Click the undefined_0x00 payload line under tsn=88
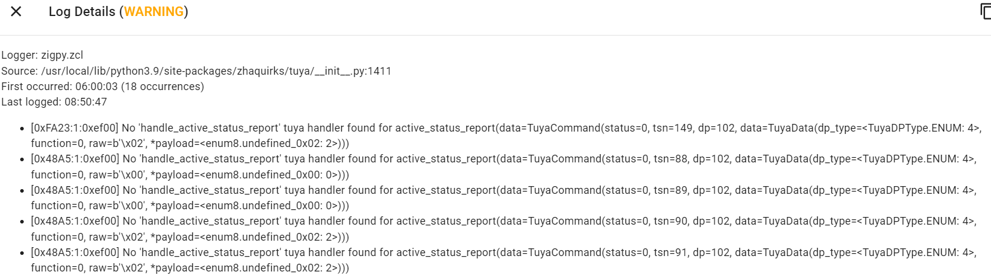Screen dimensions: 991x278 click(190, 175)
